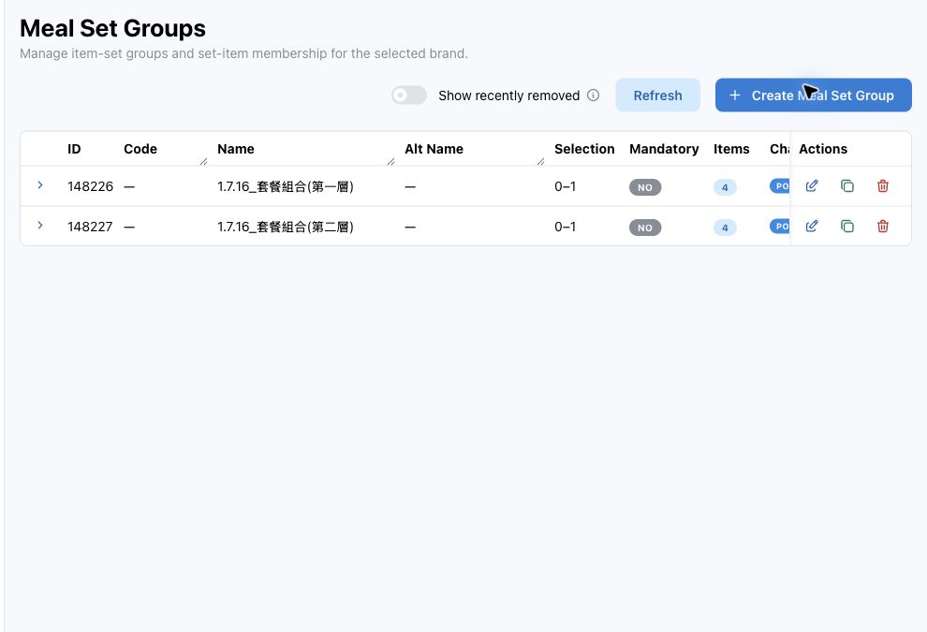This screenshot has width=927, height=632.
Task: Click info icon beside Show recently removed
Action: (593, 96)
